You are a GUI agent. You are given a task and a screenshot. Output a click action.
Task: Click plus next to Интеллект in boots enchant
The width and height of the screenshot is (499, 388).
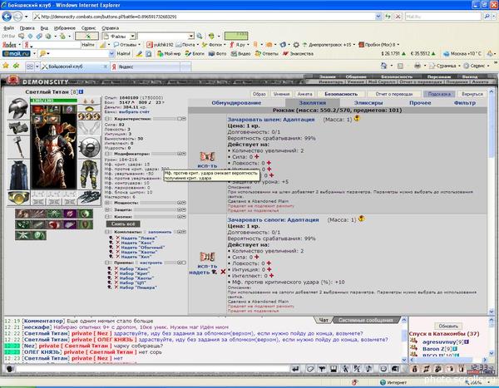pyautogui.click(x=271, y=276)
